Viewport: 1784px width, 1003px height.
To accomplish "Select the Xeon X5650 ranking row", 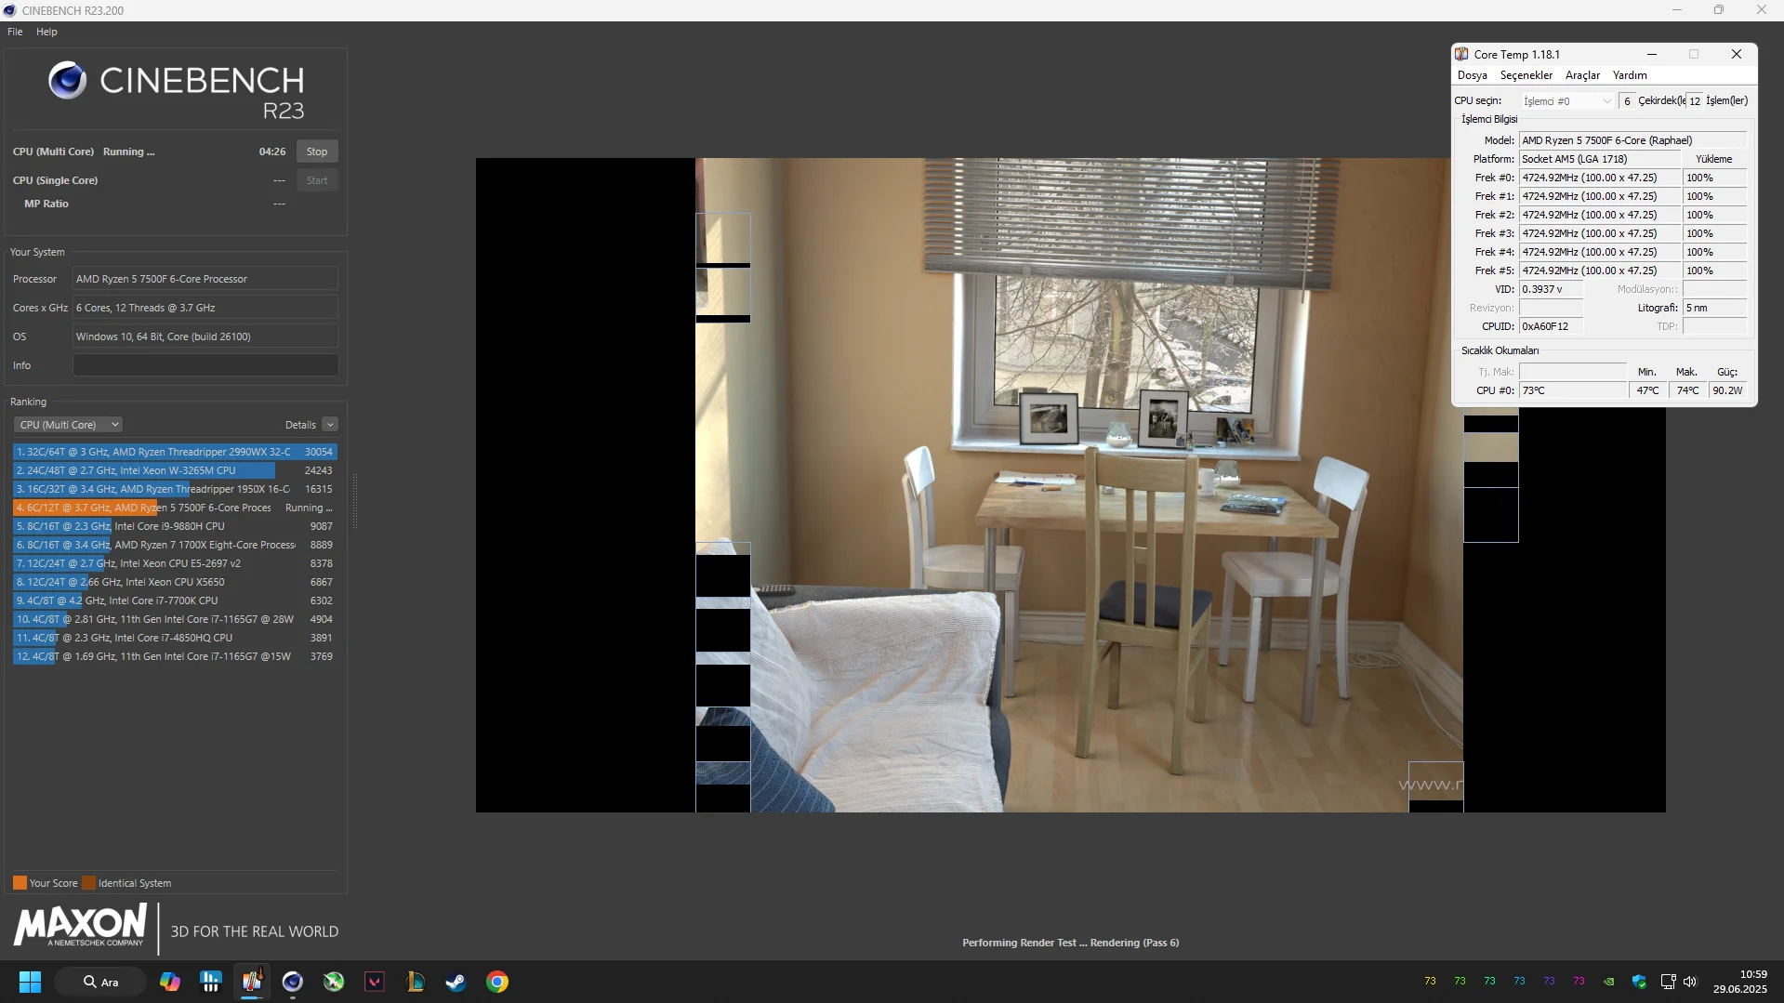I will tap(175, 582).
